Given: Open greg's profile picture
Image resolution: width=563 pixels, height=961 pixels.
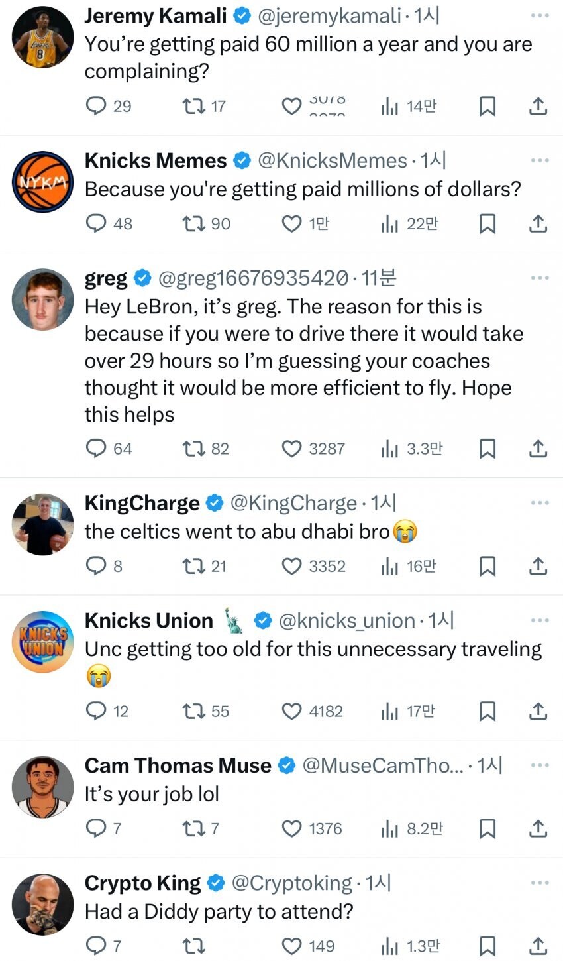Looking at the screenshot, I should click(x=43, y=300).
